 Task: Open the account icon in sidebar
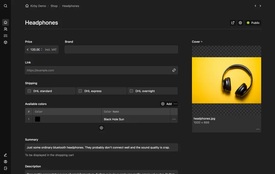5,162
